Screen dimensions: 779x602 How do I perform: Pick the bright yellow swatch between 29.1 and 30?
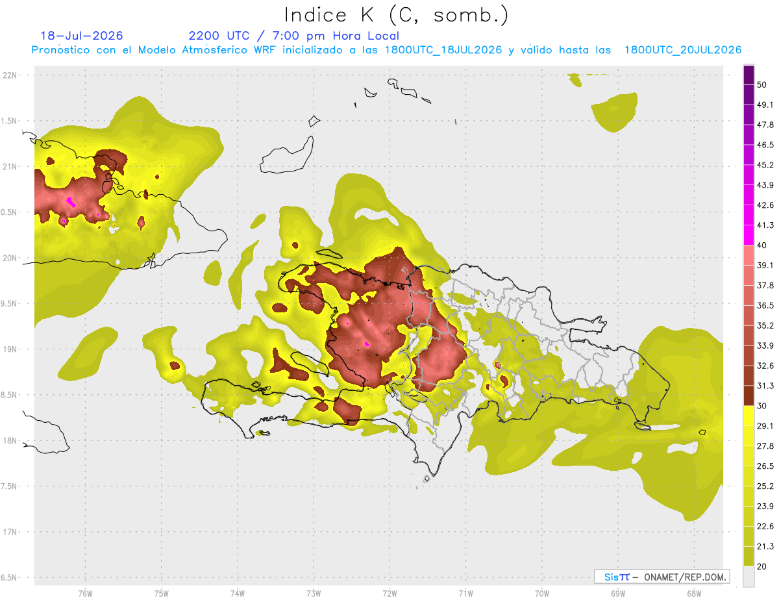coord(748,416)
